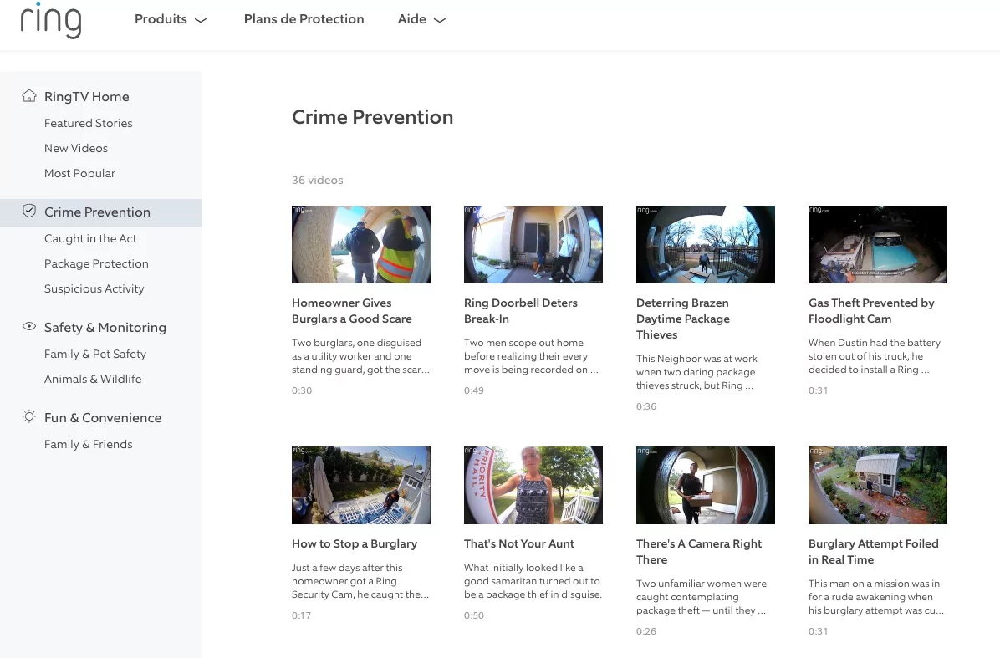Click the 0:26 duration label
Viewport: 1000px width, 658px height.
pyautogui.click(x=646, y=632)
